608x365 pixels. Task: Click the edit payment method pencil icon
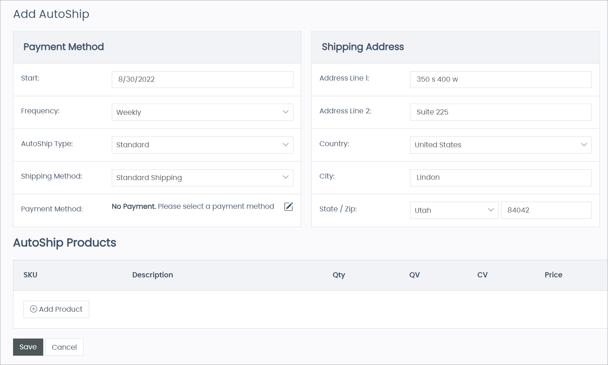pos(289,207)
